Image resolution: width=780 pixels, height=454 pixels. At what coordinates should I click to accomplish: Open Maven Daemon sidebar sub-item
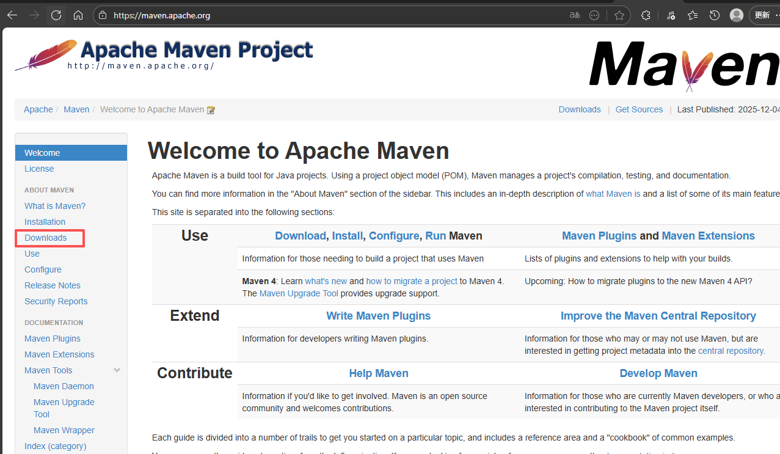(64, 386)
